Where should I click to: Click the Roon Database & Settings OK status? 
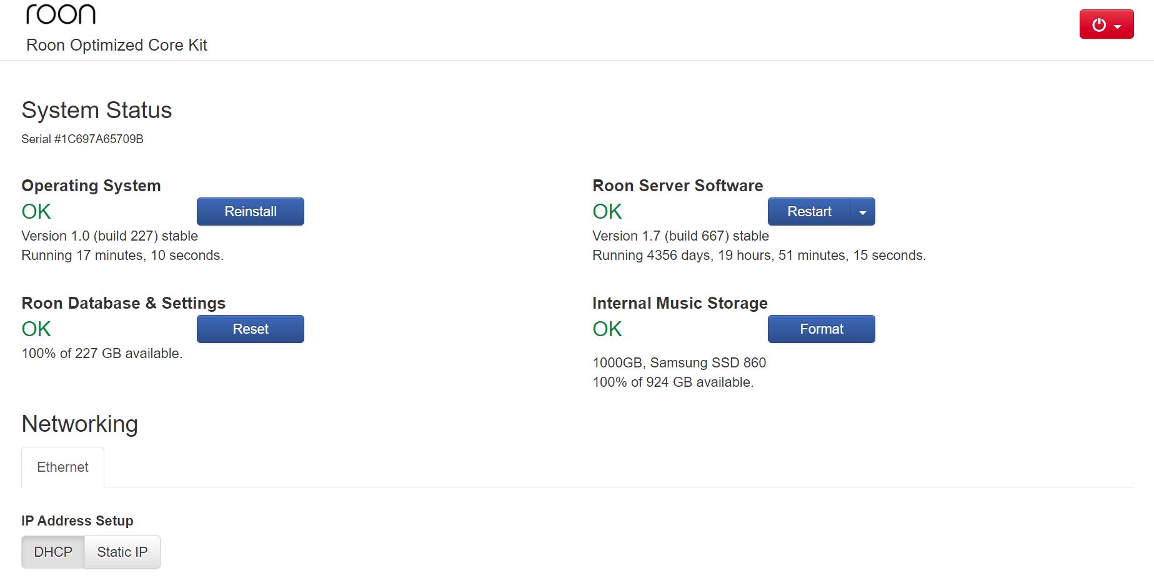(36, 329)
